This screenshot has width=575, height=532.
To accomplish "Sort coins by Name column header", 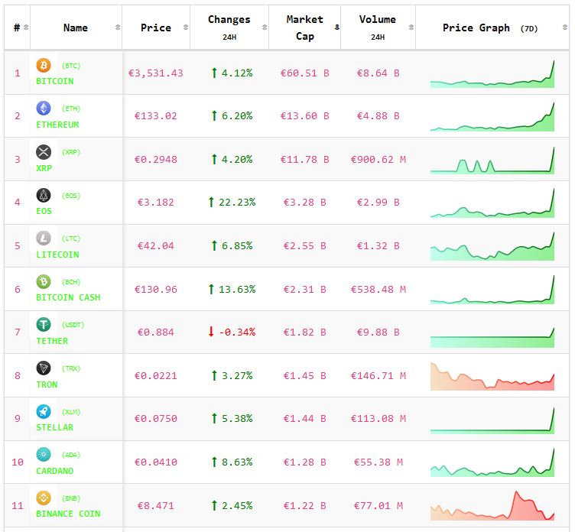I will coord(75,28).
